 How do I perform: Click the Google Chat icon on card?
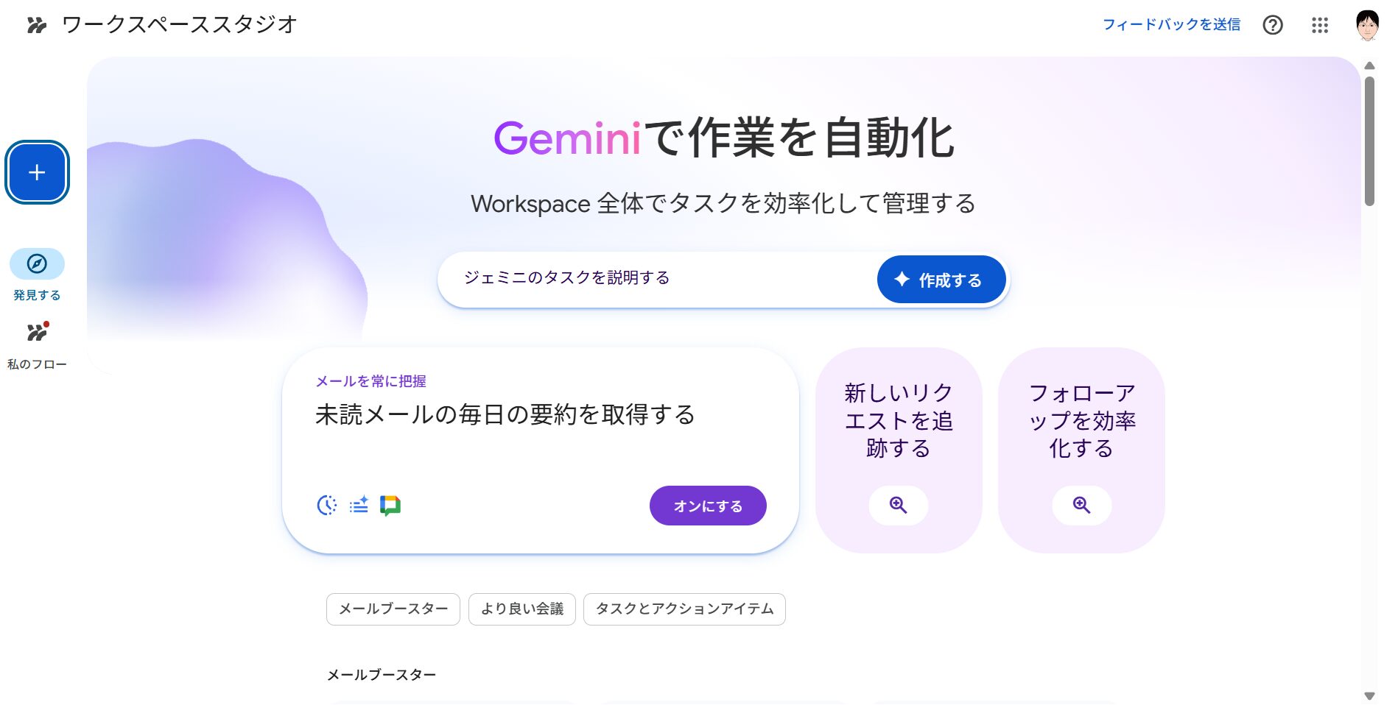[390, 506]
